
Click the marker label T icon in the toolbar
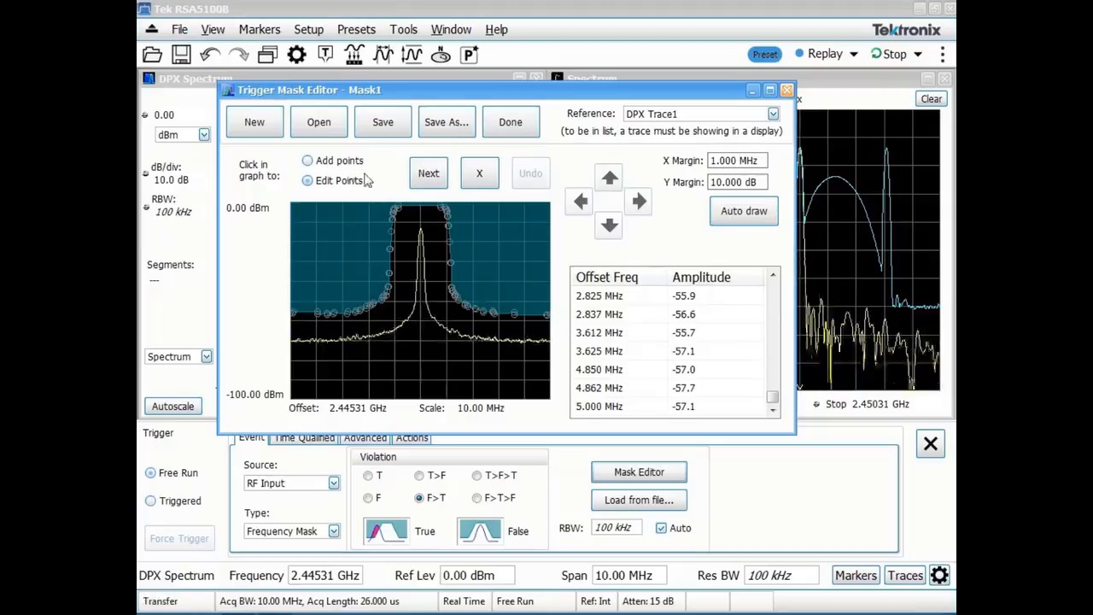click(324, 54)
